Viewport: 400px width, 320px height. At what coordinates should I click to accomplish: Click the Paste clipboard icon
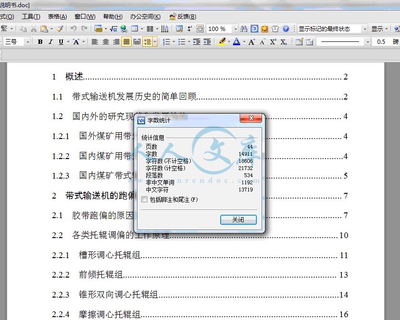pyautogui.click(x=44, y=29)
